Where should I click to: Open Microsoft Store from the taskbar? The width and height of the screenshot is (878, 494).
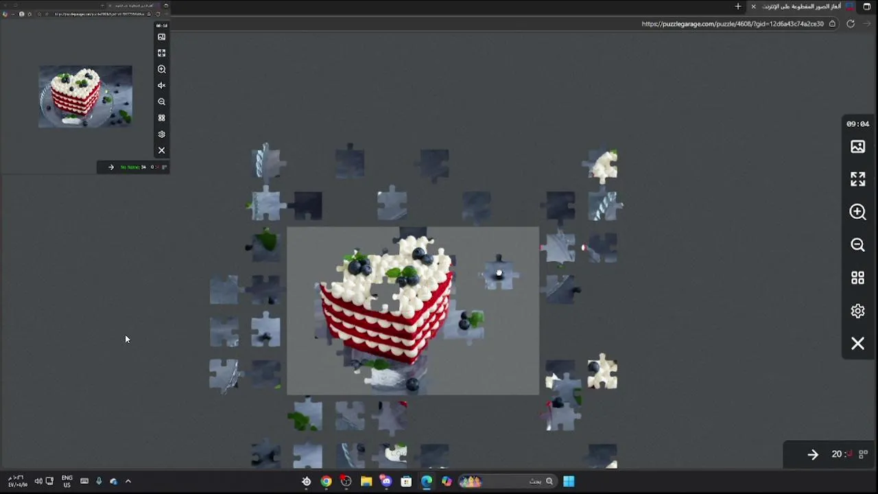pyautogui.click(x=406, y=482)
